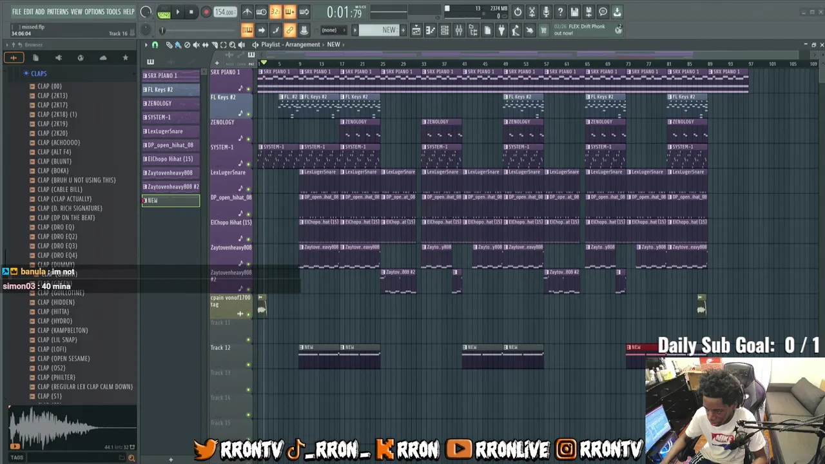
Task: Switch to browser starred favorites tab
Action: pyautogui.click(x=126, y=58)
